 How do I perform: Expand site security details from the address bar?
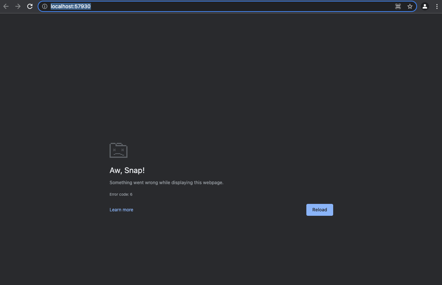pyautogui.click(x=44, y=6)
